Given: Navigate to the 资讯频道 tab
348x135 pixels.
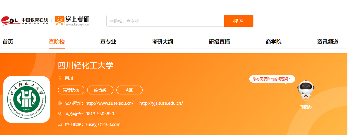Looking at the screenshot, I should (328, 42).
